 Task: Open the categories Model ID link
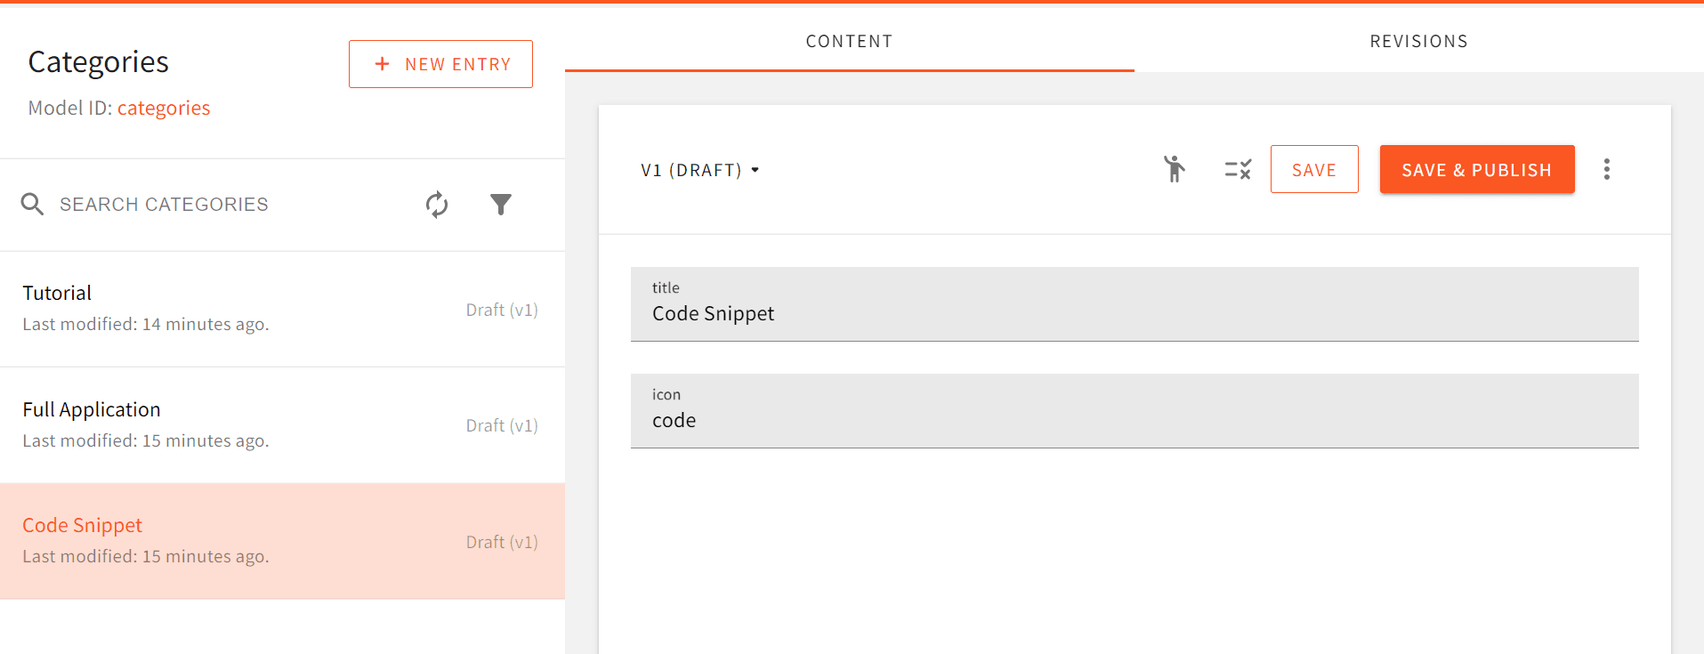pyautogui.click(x=164, y=108)
